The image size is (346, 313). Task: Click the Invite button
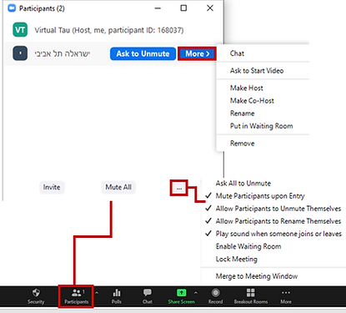point(52,187)
